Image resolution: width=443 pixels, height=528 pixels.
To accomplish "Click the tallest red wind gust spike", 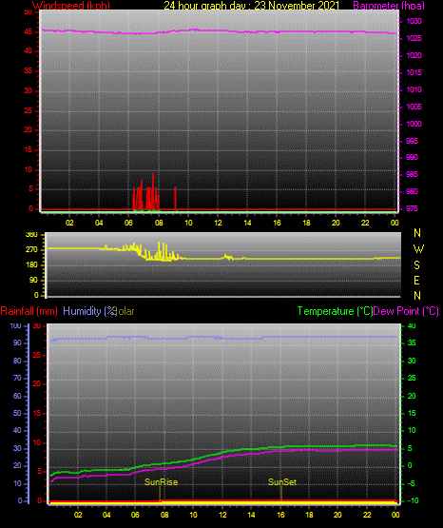I will tap(153, 191).
